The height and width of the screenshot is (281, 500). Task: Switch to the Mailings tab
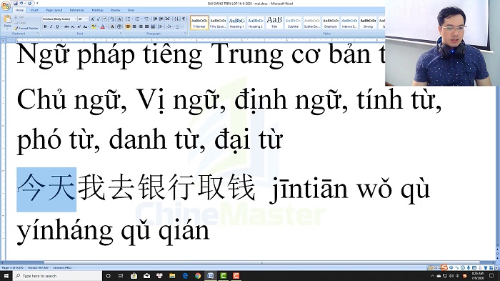pos(98,10)
